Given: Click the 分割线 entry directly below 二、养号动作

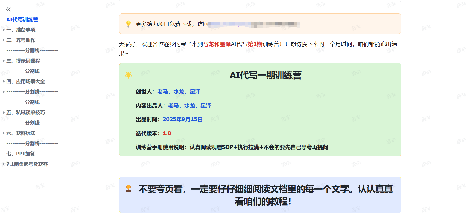Looking at the screenshot, I should [32, 50].
